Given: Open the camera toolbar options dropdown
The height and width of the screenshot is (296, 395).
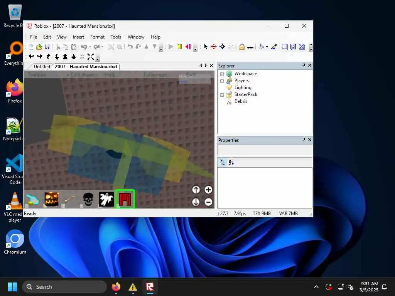Looking at the screenshot, I should click(98, 59).
